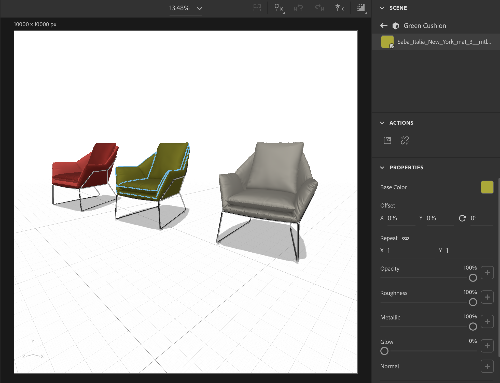The width and height of the screenshot is (500, 383).
Task: Open the zoom percentage dropdown
Action: (200, 8)
